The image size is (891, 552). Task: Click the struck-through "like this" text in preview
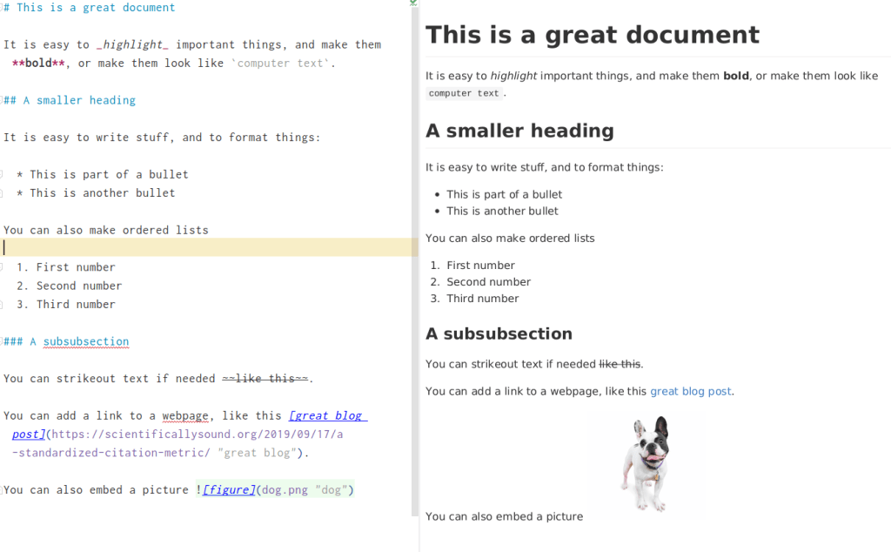(x=620, y=365)
